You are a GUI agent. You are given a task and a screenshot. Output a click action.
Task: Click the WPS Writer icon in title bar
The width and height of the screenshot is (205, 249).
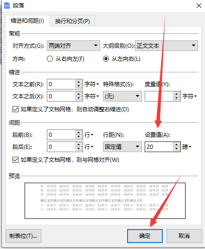[7, 6]
